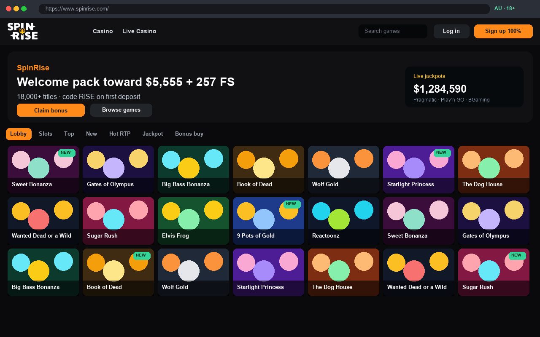Click the Log in button

[x=451, y=31]
